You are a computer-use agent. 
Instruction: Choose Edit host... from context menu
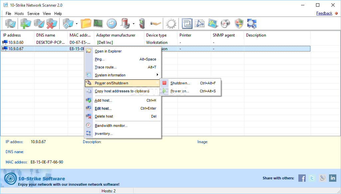coord(123,108)
